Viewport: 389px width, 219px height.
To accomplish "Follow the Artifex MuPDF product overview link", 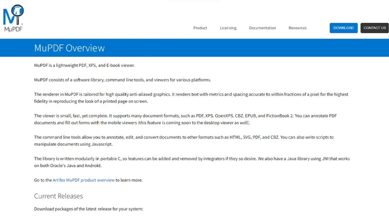I will click(x=84, y=180).
